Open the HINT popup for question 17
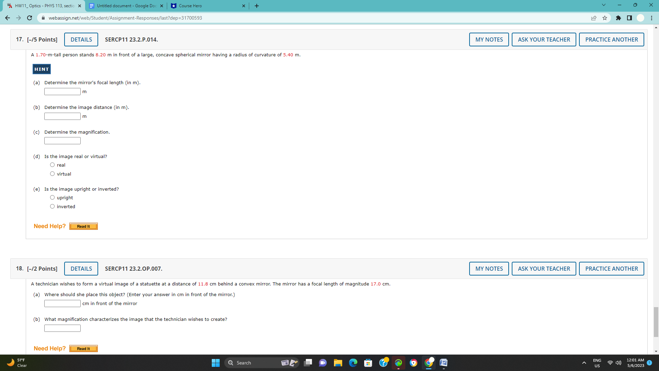The height and width of the screenshot is (371, 659). (41, 69)
